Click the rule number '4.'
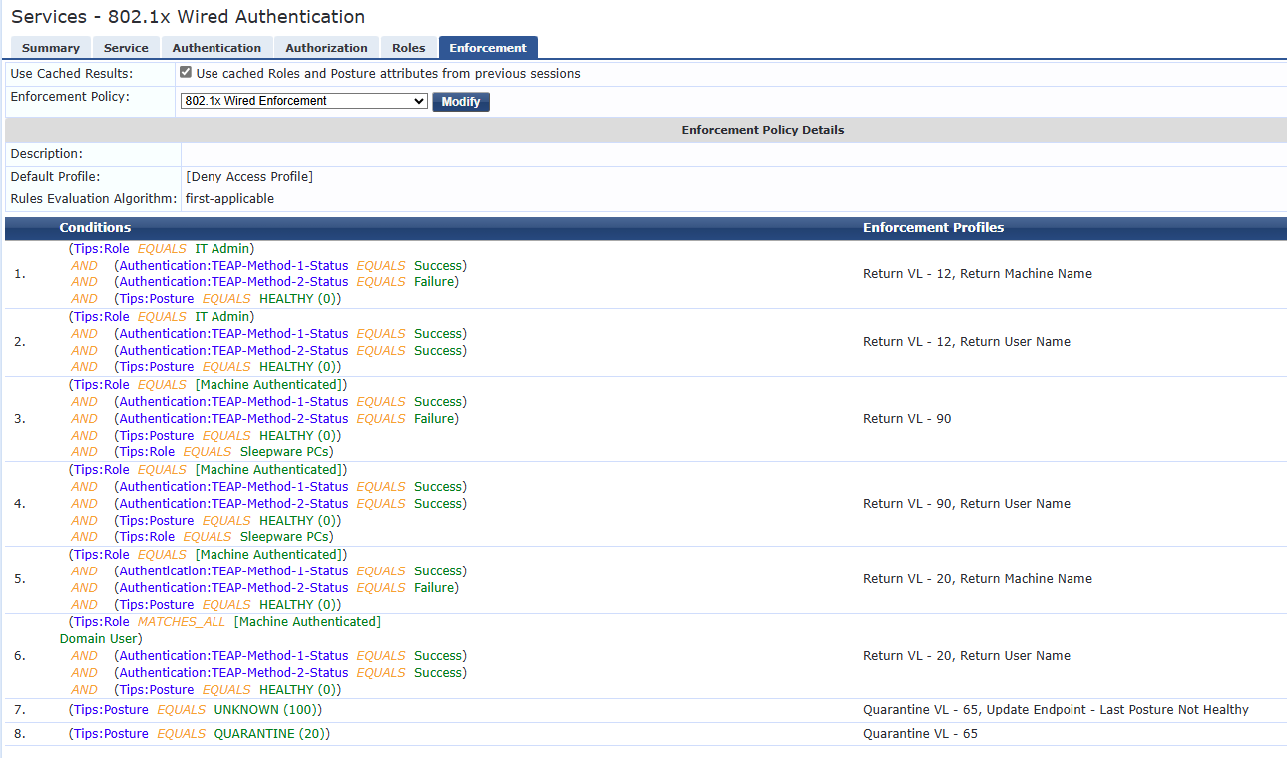1287x758 pixels. (x=20, y=504)
